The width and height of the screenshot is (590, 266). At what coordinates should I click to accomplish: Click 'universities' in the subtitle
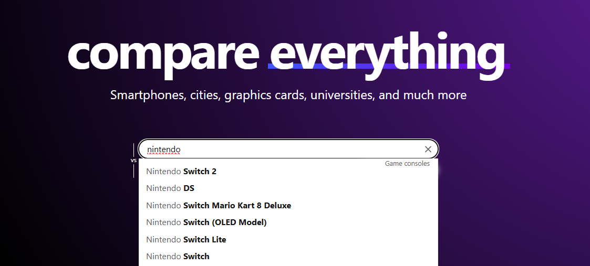(x=342, y=95)
